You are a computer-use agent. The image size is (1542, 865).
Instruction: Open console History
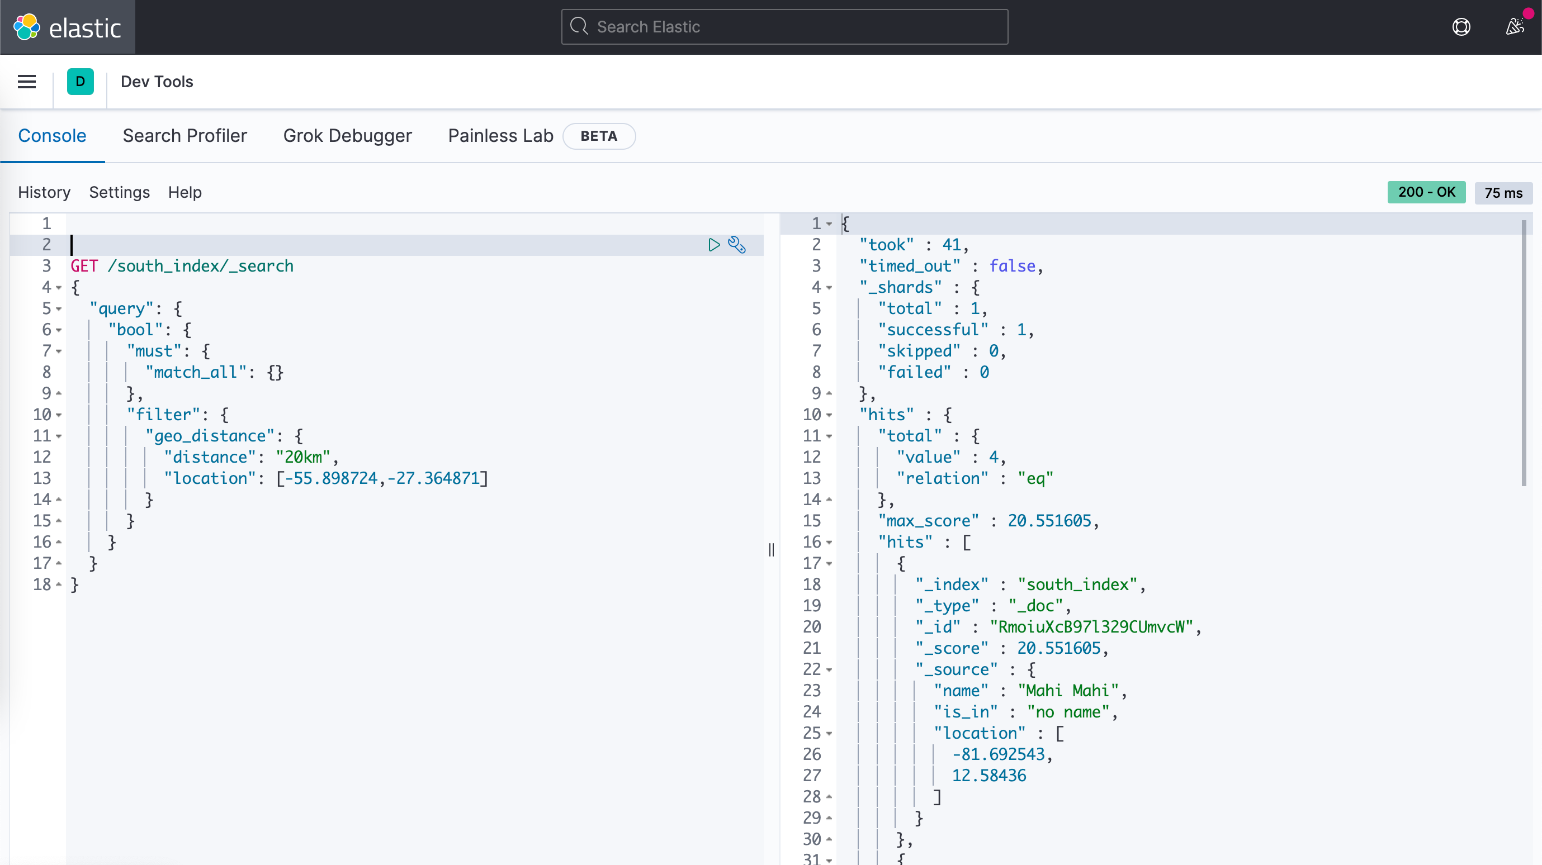coord(44,192)
